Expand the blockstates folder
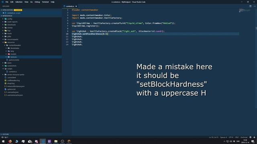Viewport: 257px width, 144px height. point(15,48)
